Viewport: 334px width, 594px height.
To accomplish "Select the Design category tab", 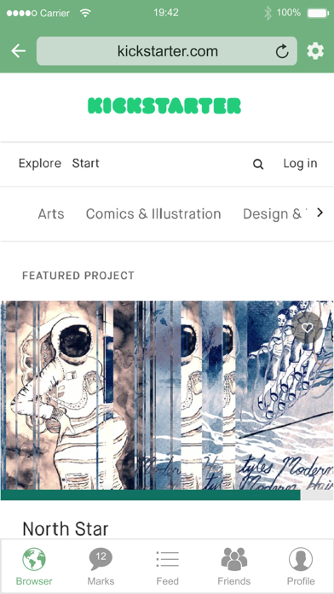I will coord(273,214).
